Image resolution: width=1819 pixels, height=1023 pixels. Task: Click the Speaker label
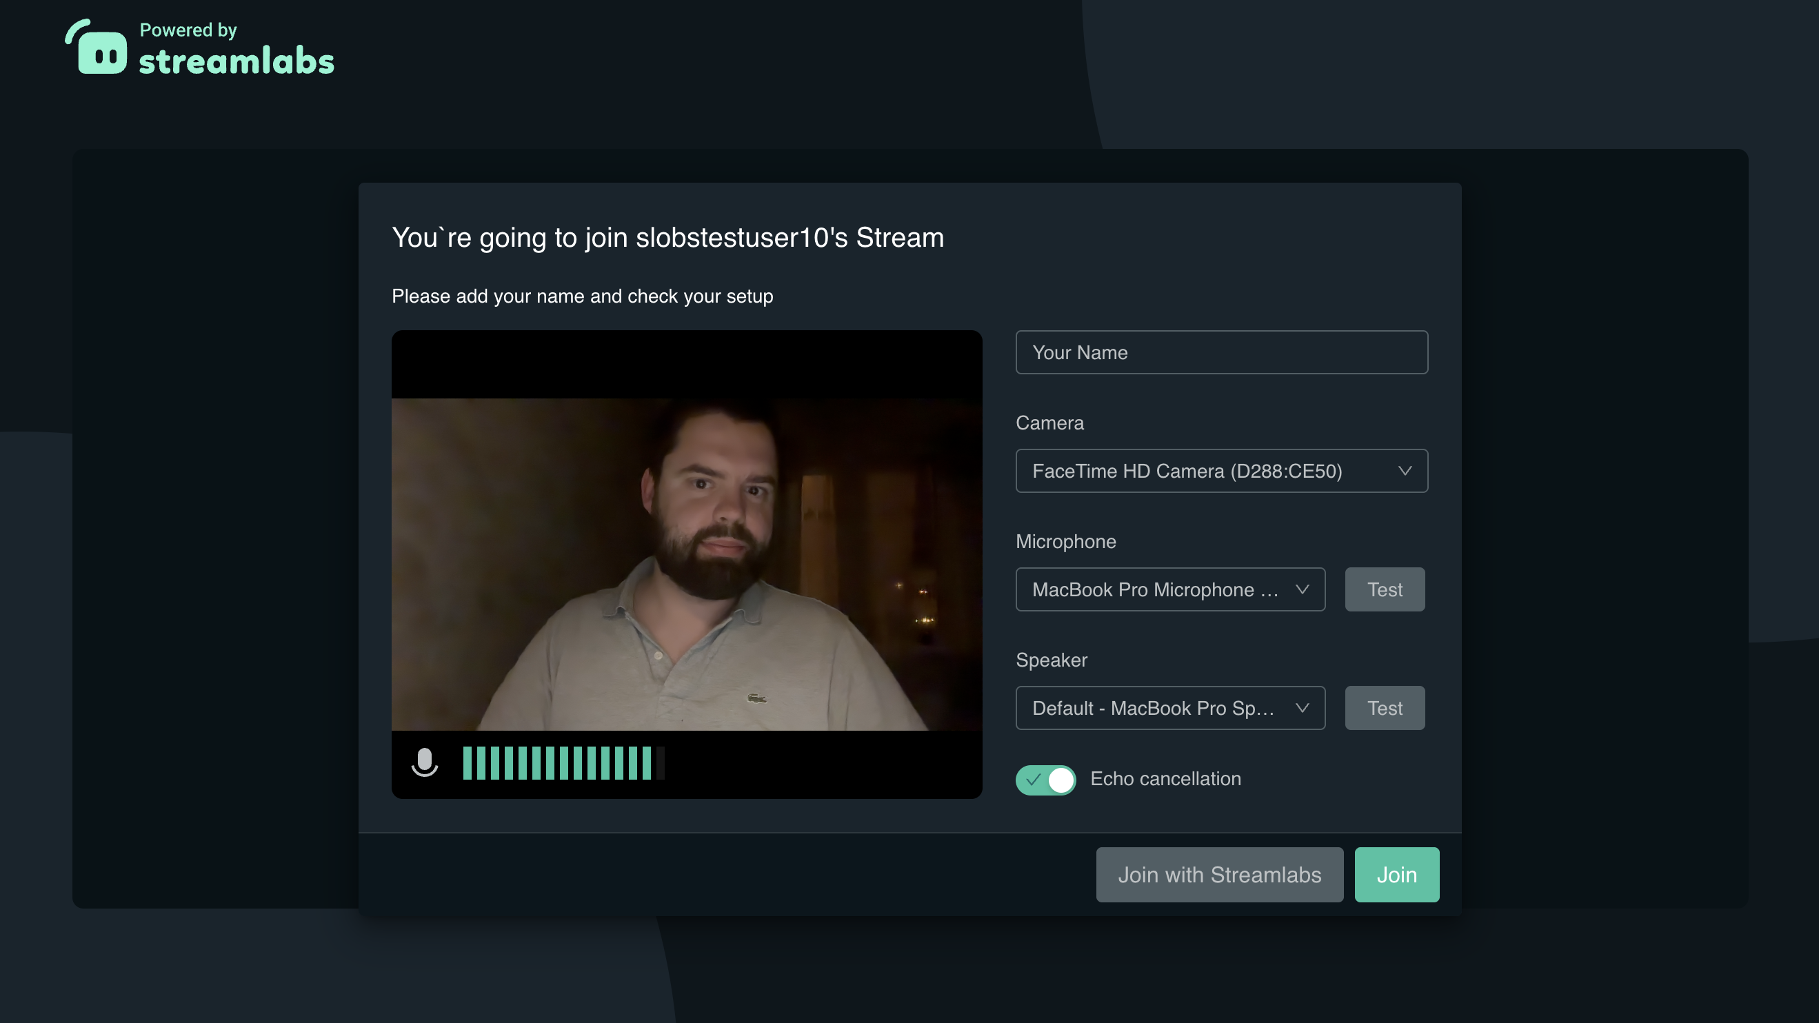click(x=1051, y=660)
